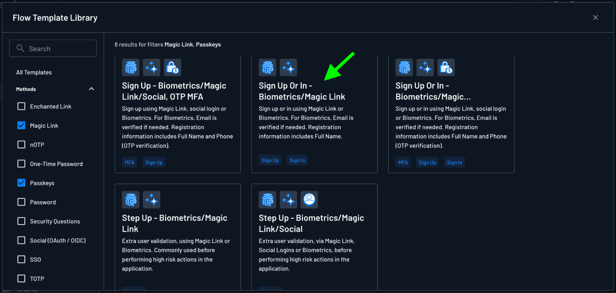Screen dimensions: 616x293
Task: Click the OTP lock icon on the OTP MFA card
Action: pyautogui.click(x=172, y=67)
